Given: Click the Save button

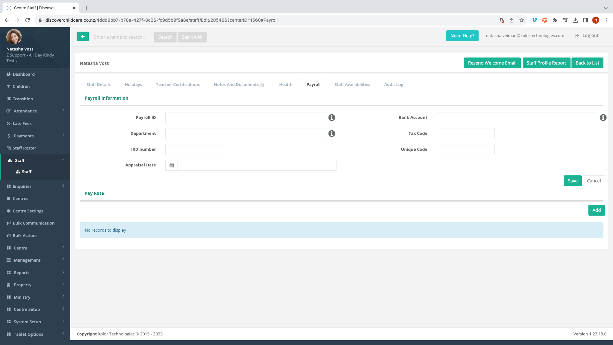Looking at the screenshot, I should (x=572, y=181).
